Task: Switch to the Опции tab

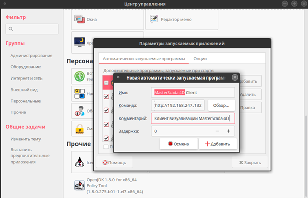Action: tap(200, 59)
